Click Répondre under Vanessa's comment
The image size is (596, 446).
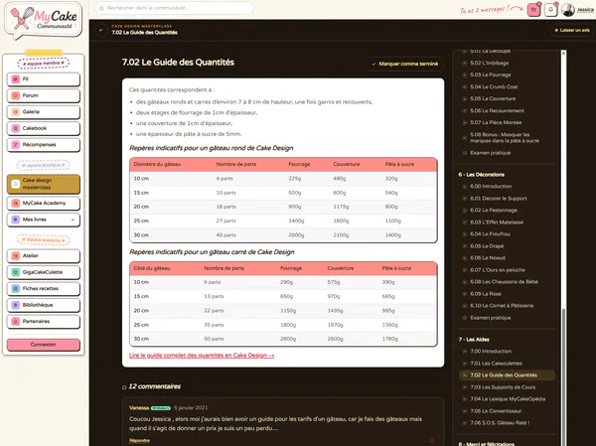click(x=139, y=440)
